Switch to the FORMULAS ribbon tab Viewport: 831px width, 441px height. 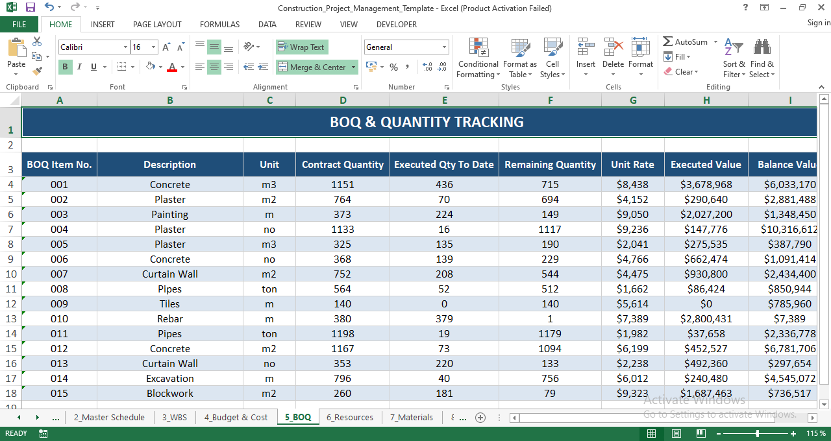(219, 24)
